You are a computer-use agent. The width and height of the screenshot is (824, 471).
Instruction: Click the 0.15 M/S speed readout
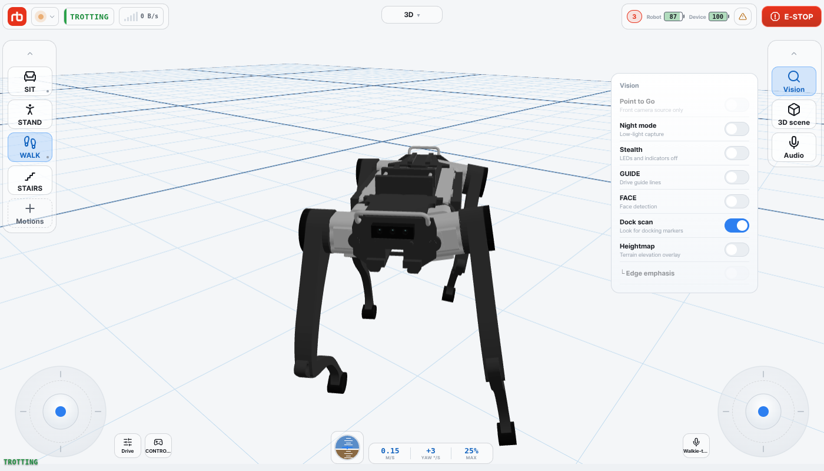click(x=390, y=453)
